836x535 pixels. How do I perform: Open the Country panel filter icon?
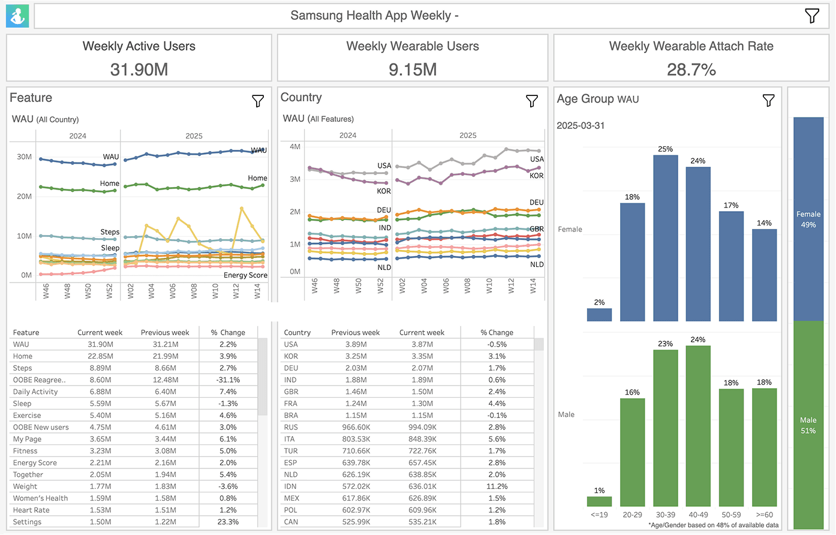click(x=531, y=101)
